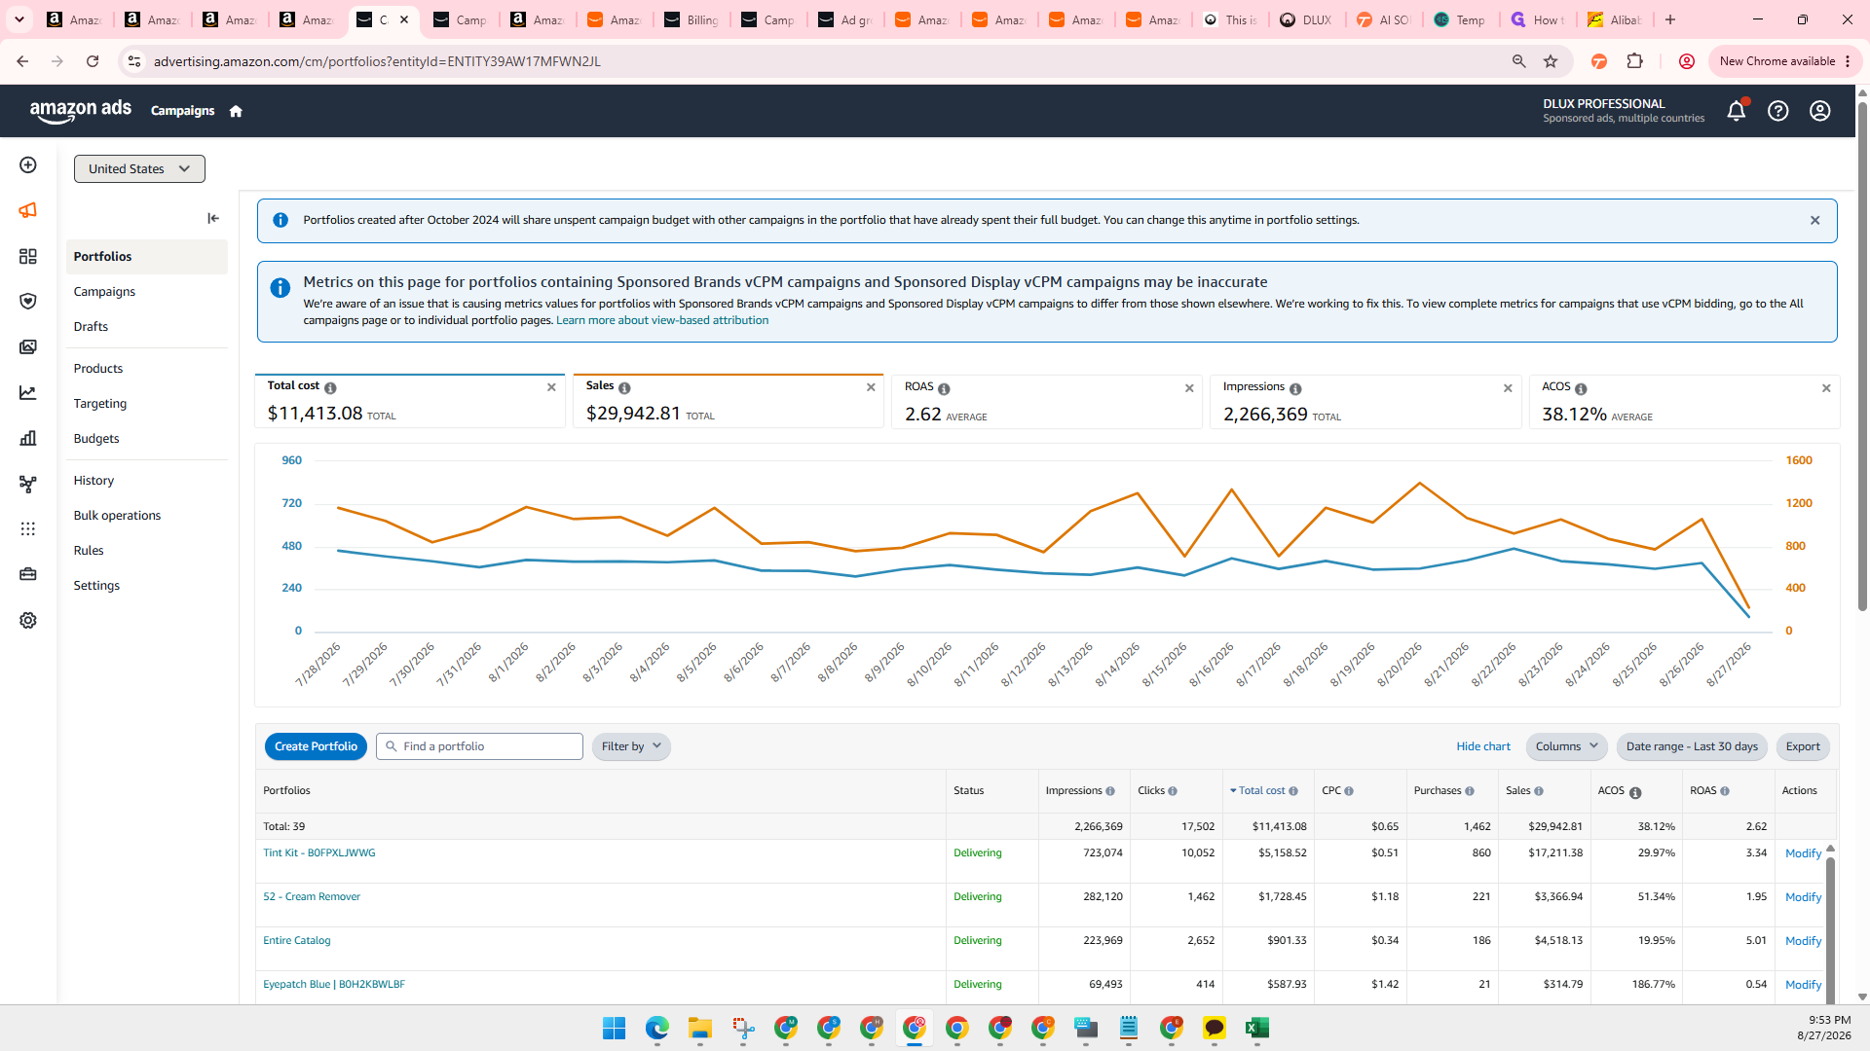Remove the Sales metric card
Image resolution: width=1870 pixels, height=1051 pixels.
click(x=871, y=387)
